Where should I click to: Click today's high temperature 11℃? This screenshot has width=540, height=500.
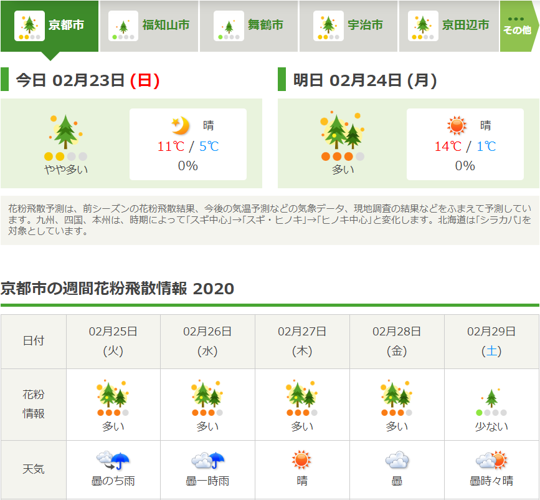tap(171, 147)
